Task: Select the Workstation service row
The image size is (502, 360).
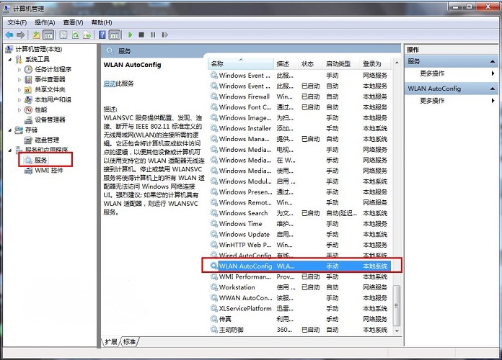Action: pyautogui.click(x=300, y=287)
